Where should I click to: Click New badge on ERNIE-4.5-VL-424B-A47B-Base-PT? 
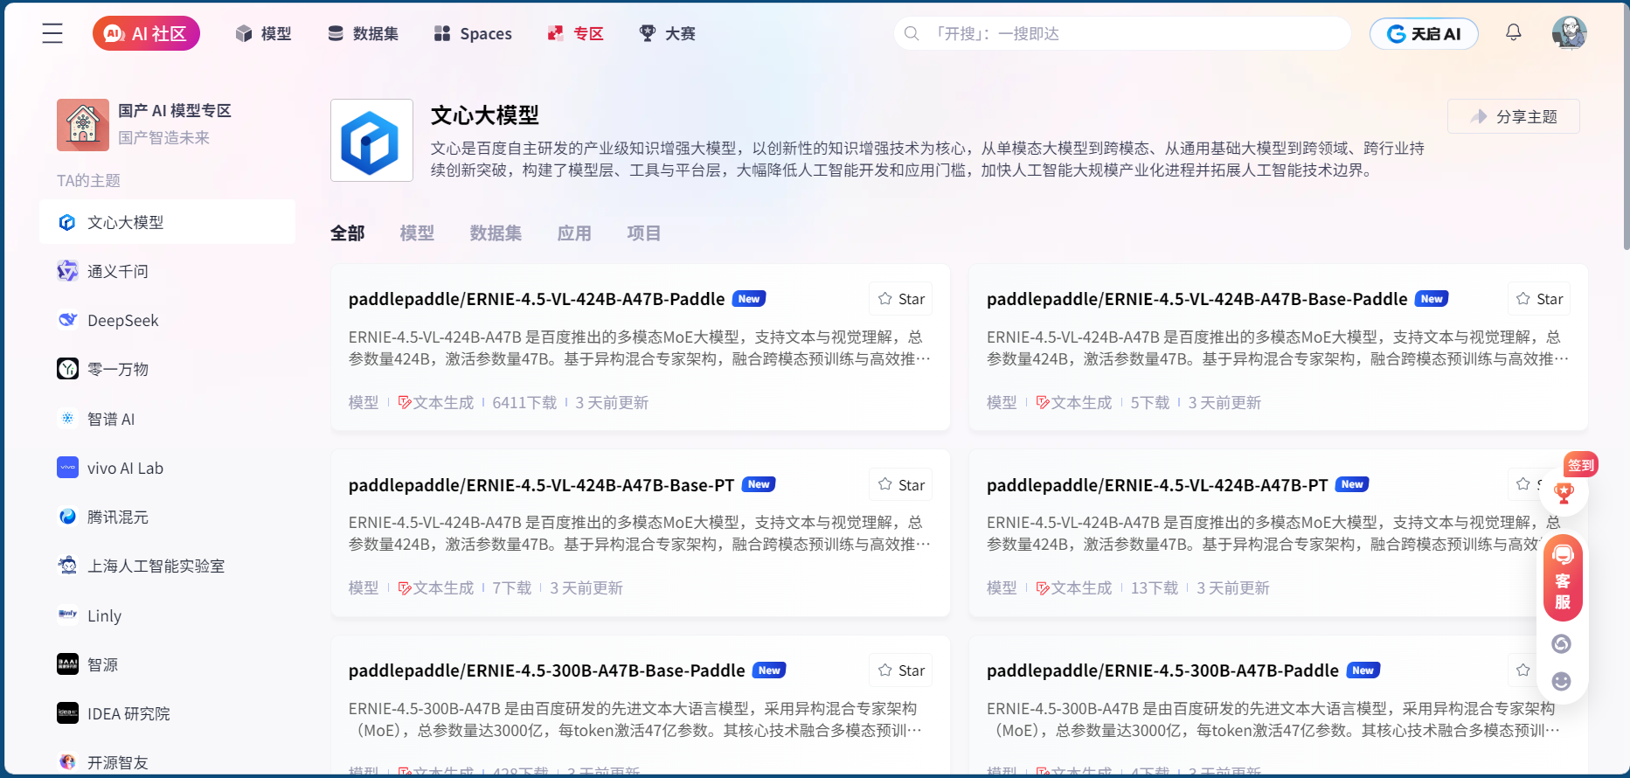pos(759,484)
